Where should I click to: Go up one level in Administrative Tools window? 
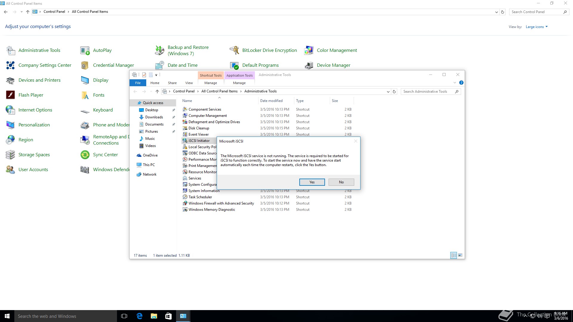pos(157,92)
